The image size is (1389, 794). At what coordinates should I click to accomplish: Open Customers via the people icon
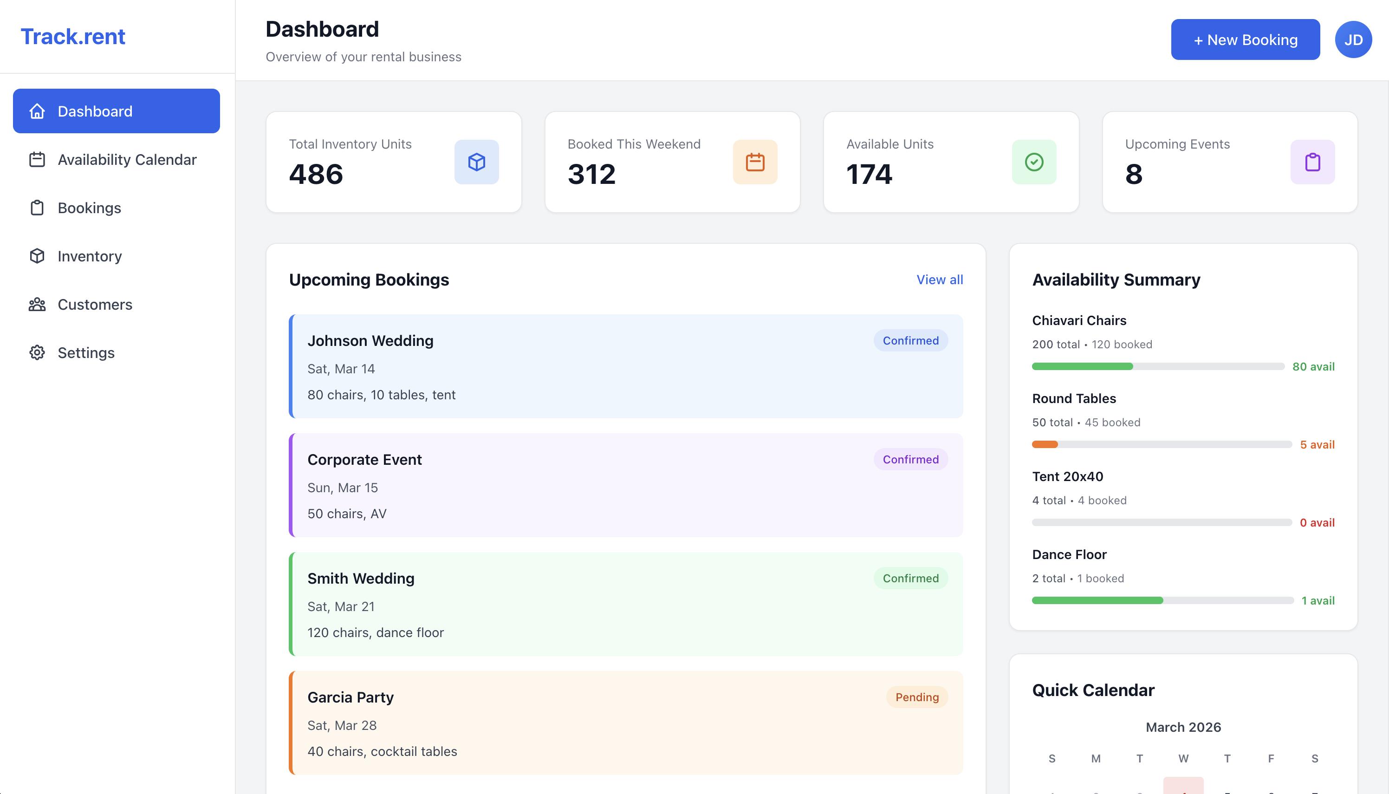pos(37,304)
